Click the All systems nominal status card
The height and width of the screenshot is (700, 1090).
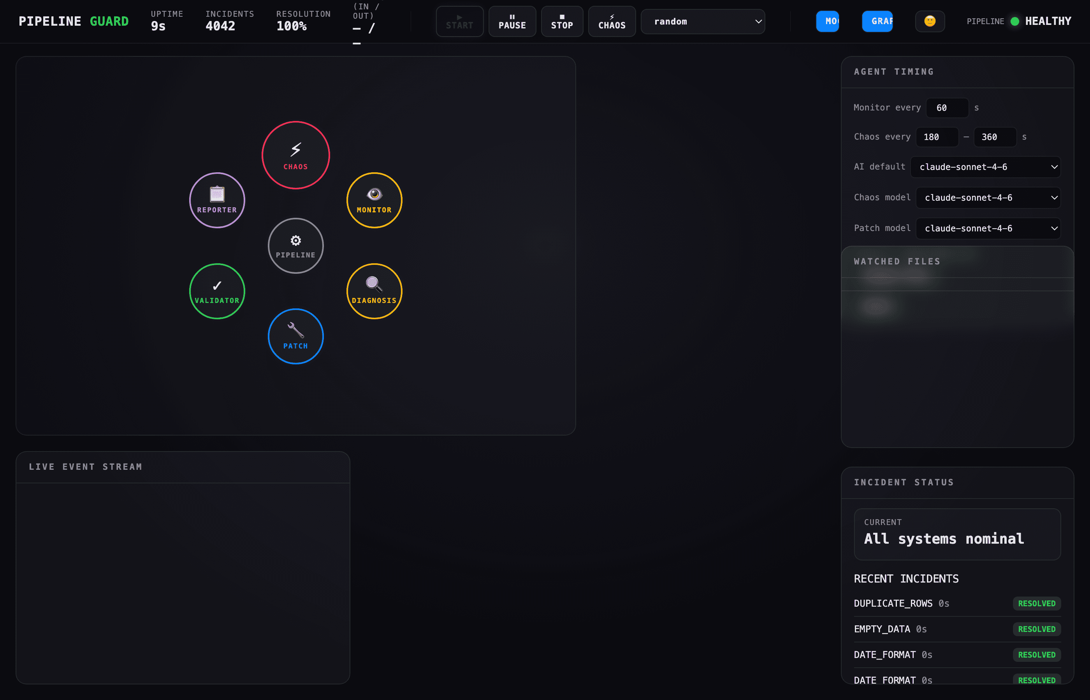957,534
